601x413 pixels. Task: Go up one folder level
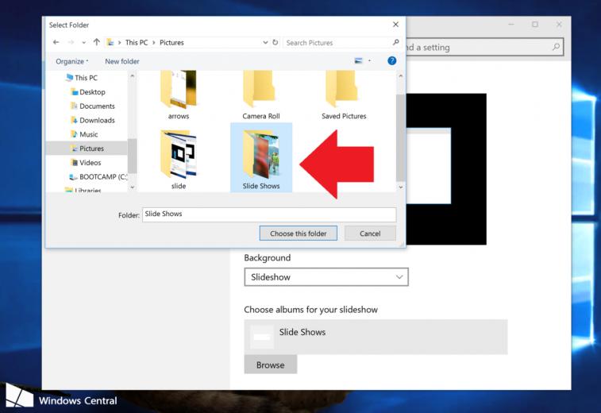[97, 42]
